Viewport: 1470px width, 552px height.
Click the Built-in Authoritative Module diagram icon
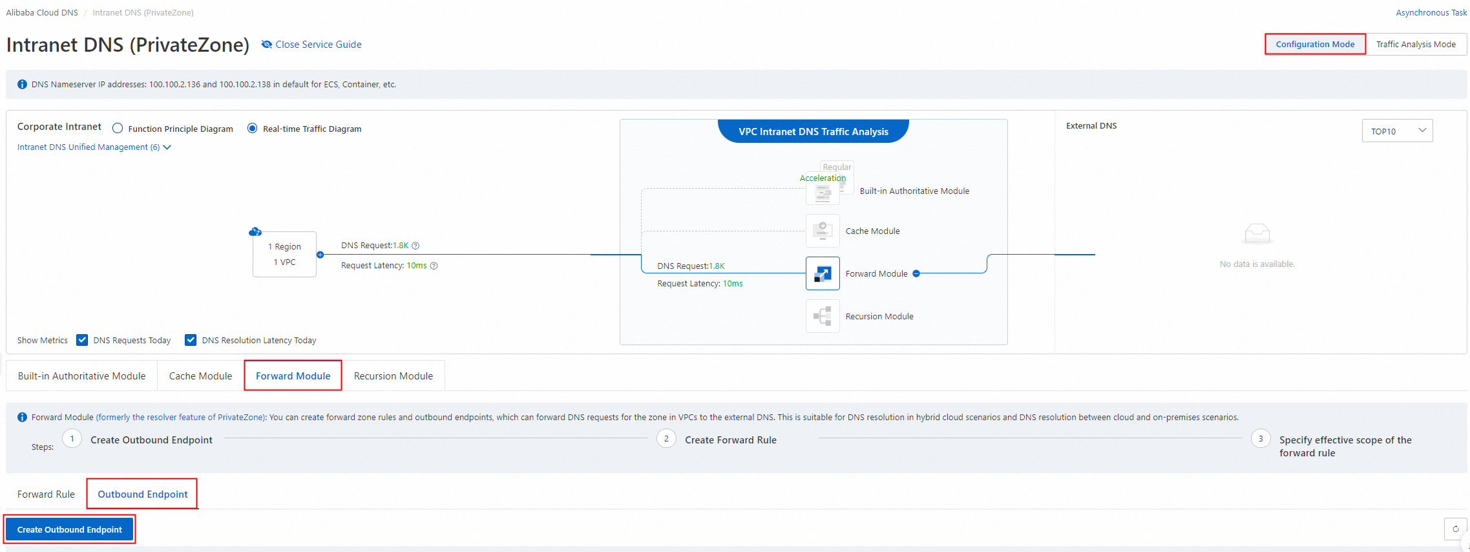pyautogui.click(x=823, y=192)
